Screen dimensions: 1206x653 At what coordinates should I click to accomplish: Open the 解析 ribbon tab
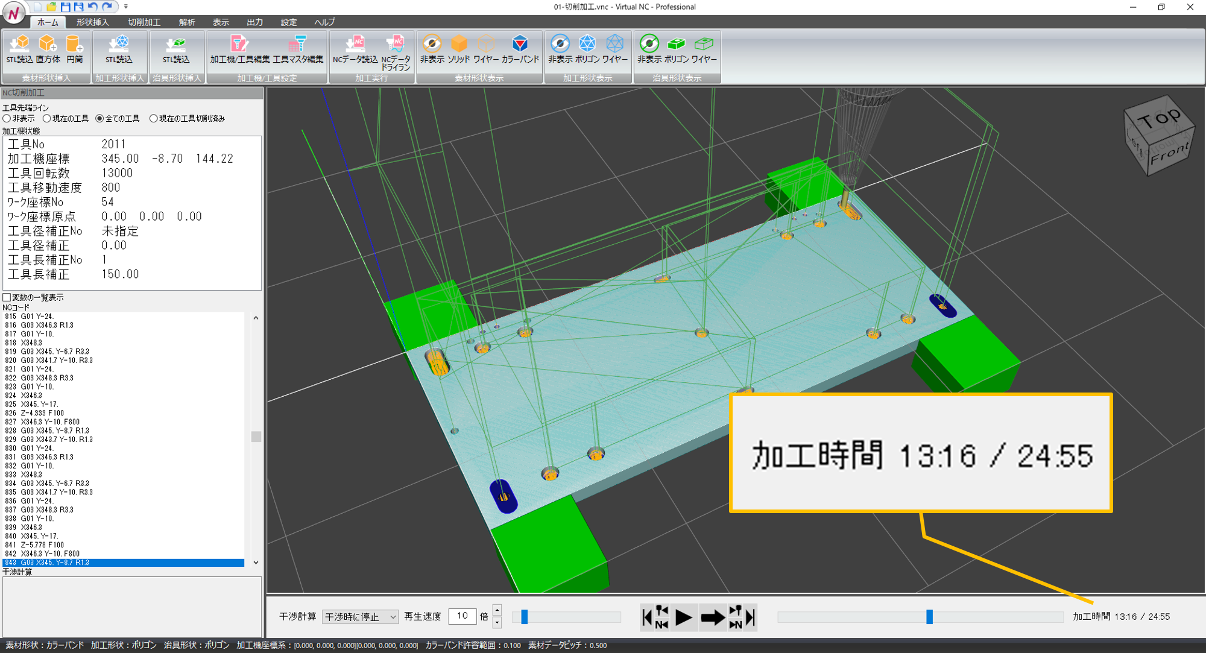[x=187, y=22]
